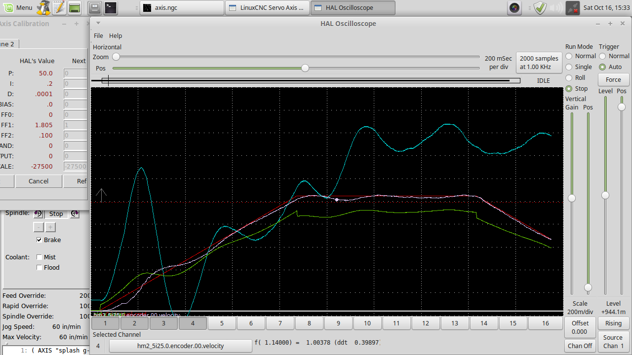Select Normal run mode
This screenshot has height=355, width=632.
(x=569, y=56)
